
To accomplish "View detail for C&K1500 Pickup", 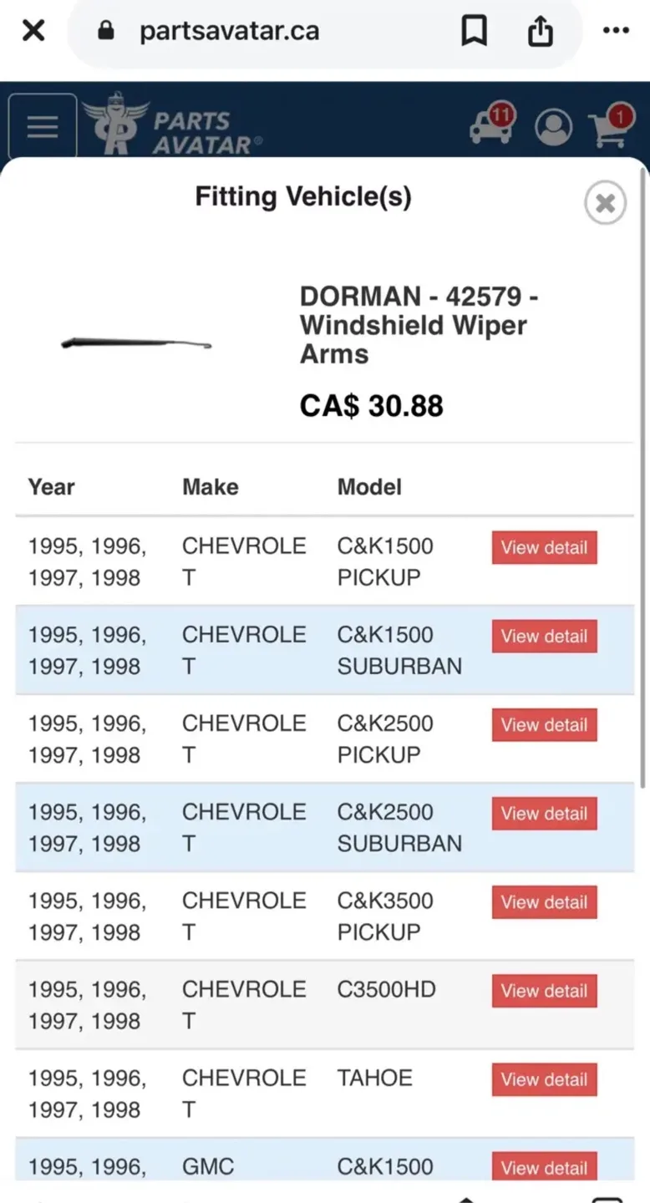I will [x=544, y=548].
